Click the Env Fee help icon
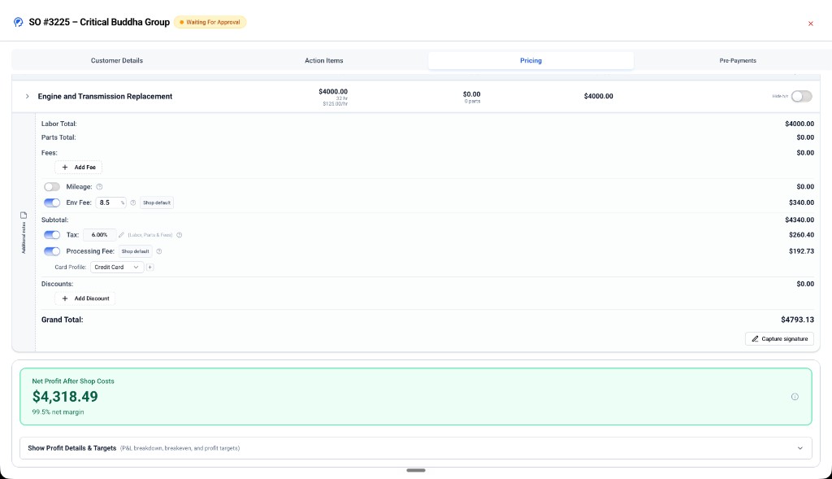Image resolution: width=832 pixels, height=479 pixels. pyautogui.click(x=133, y=202)
